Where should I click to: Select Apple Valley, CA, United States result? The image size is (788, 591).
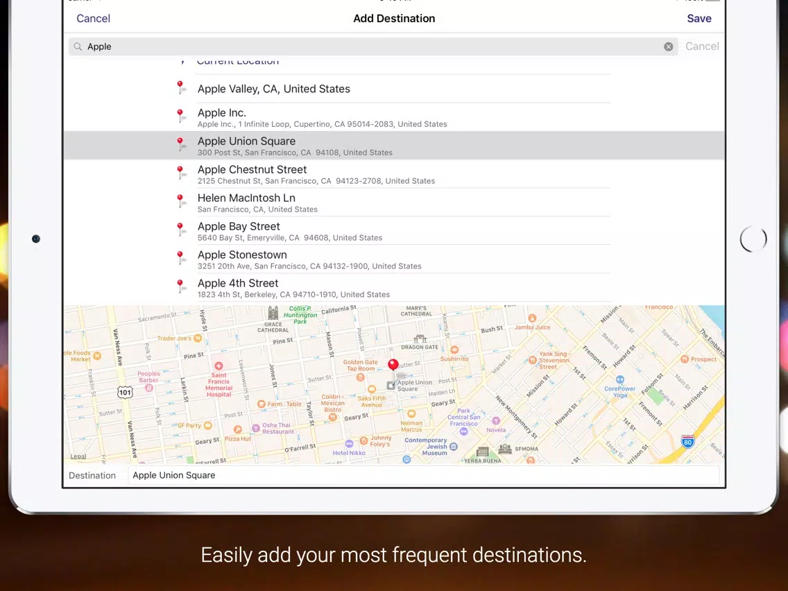pos(394,89)
